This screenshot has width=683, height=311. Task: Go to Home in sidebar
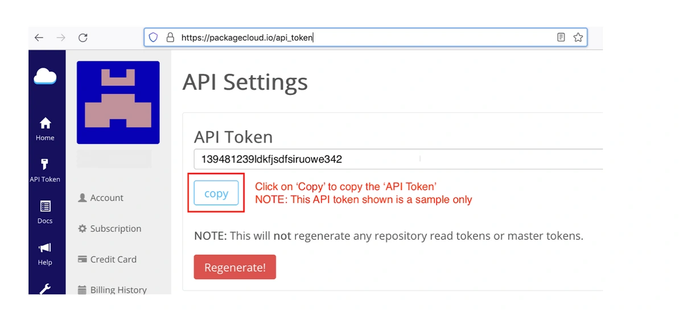45,129
